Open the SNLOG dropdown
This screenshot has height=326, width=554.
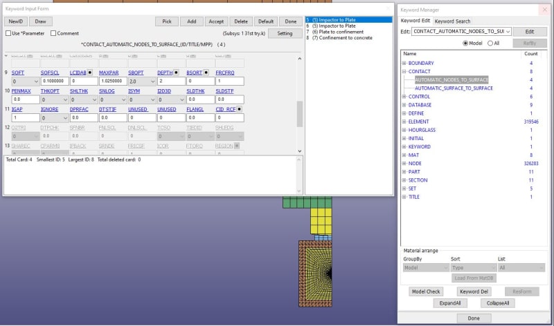112,99
